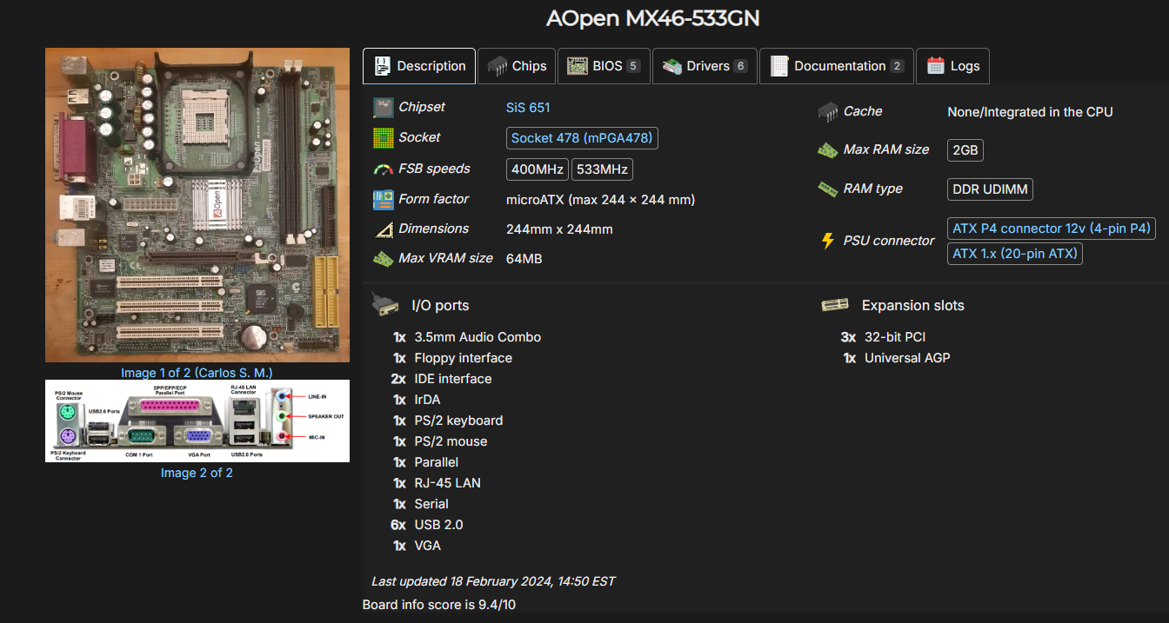This screenshot has height=623, width=1169.
Task: Select the 533MHz FSB tag
Action: (x=602, y=169)
